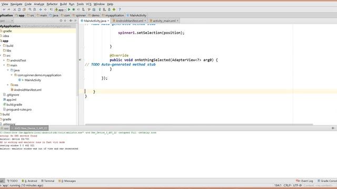Screen dimensions: 337x189
Task: Open the AVD Manager icon
Action: (x=100, y=9)
